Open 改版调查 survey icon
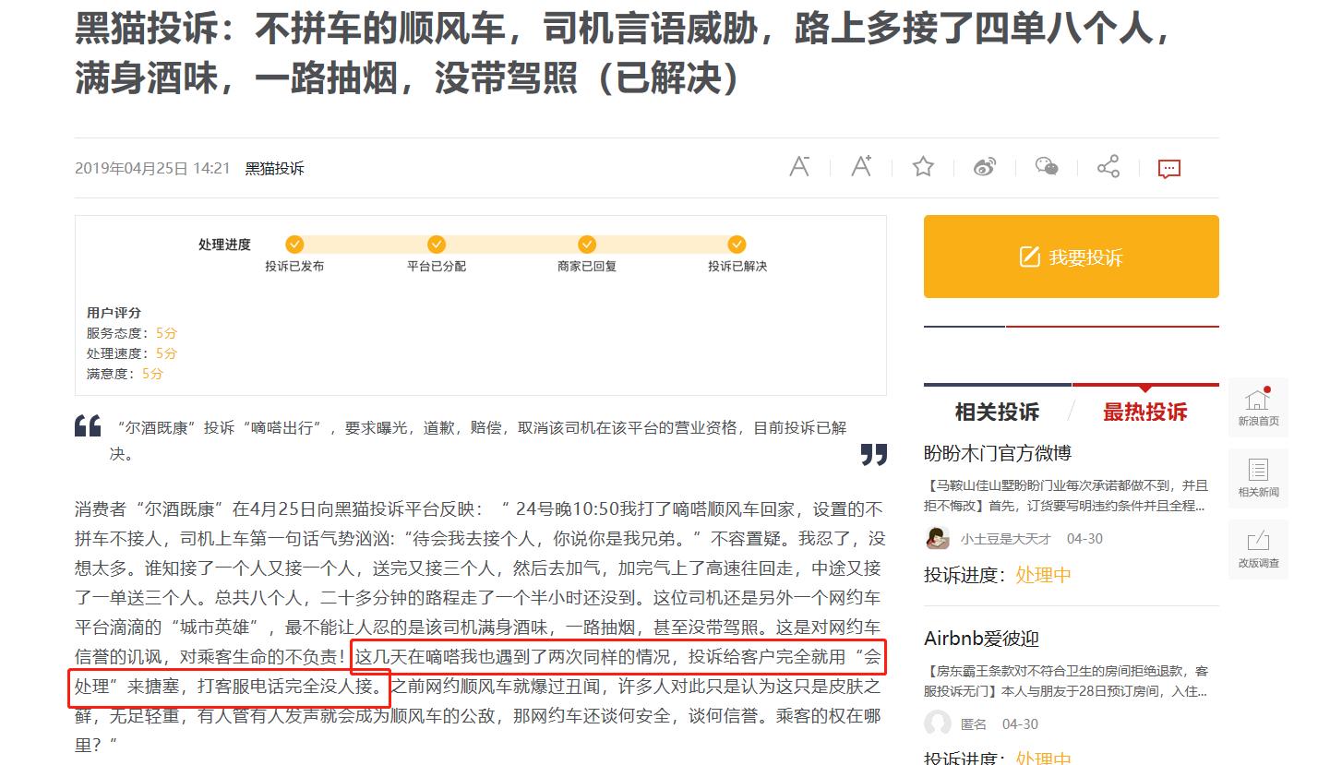The image size is (1342, 765). (x=1258, y=549)
